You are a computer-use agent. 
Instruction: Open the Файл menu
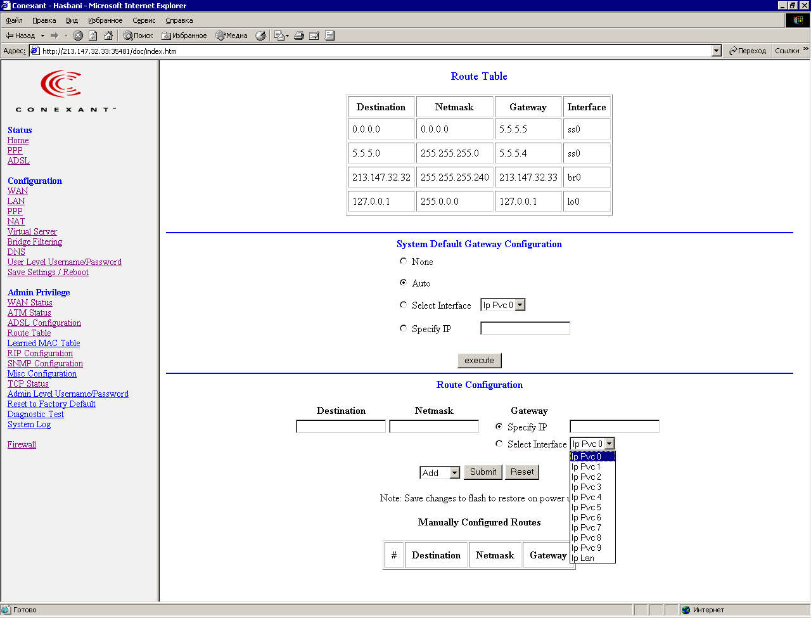[14, 20]
